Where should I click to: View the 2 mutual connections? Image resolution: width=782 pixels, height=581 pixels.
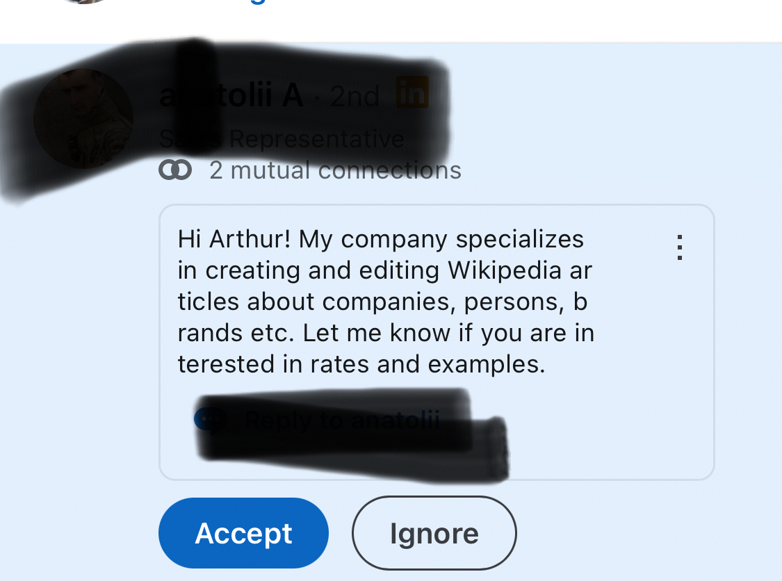click(x=335, y=170)
